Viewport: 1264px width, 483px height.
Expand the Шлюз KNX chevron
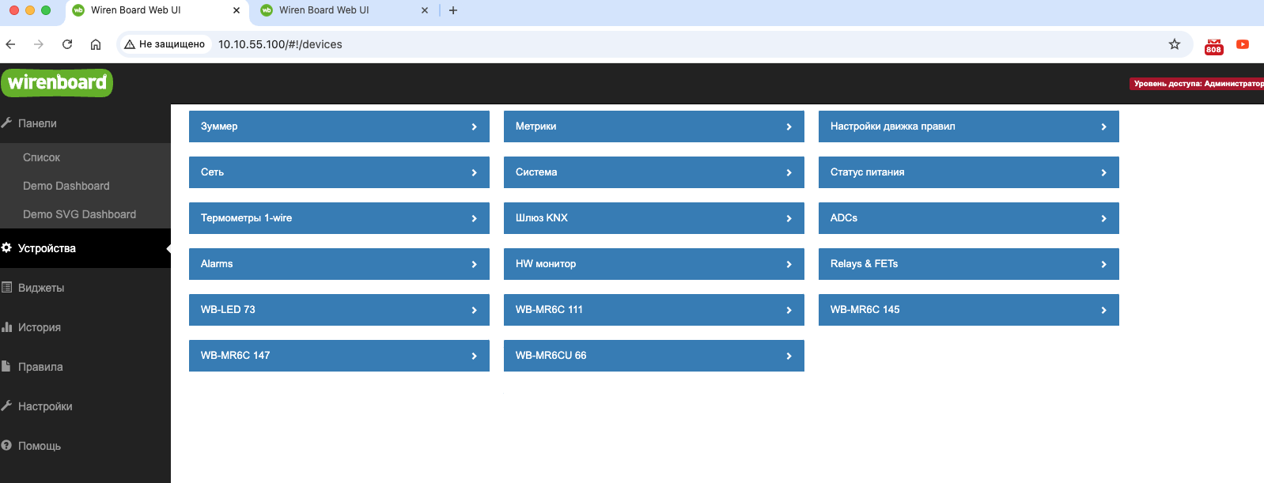[x=789, y=218]
